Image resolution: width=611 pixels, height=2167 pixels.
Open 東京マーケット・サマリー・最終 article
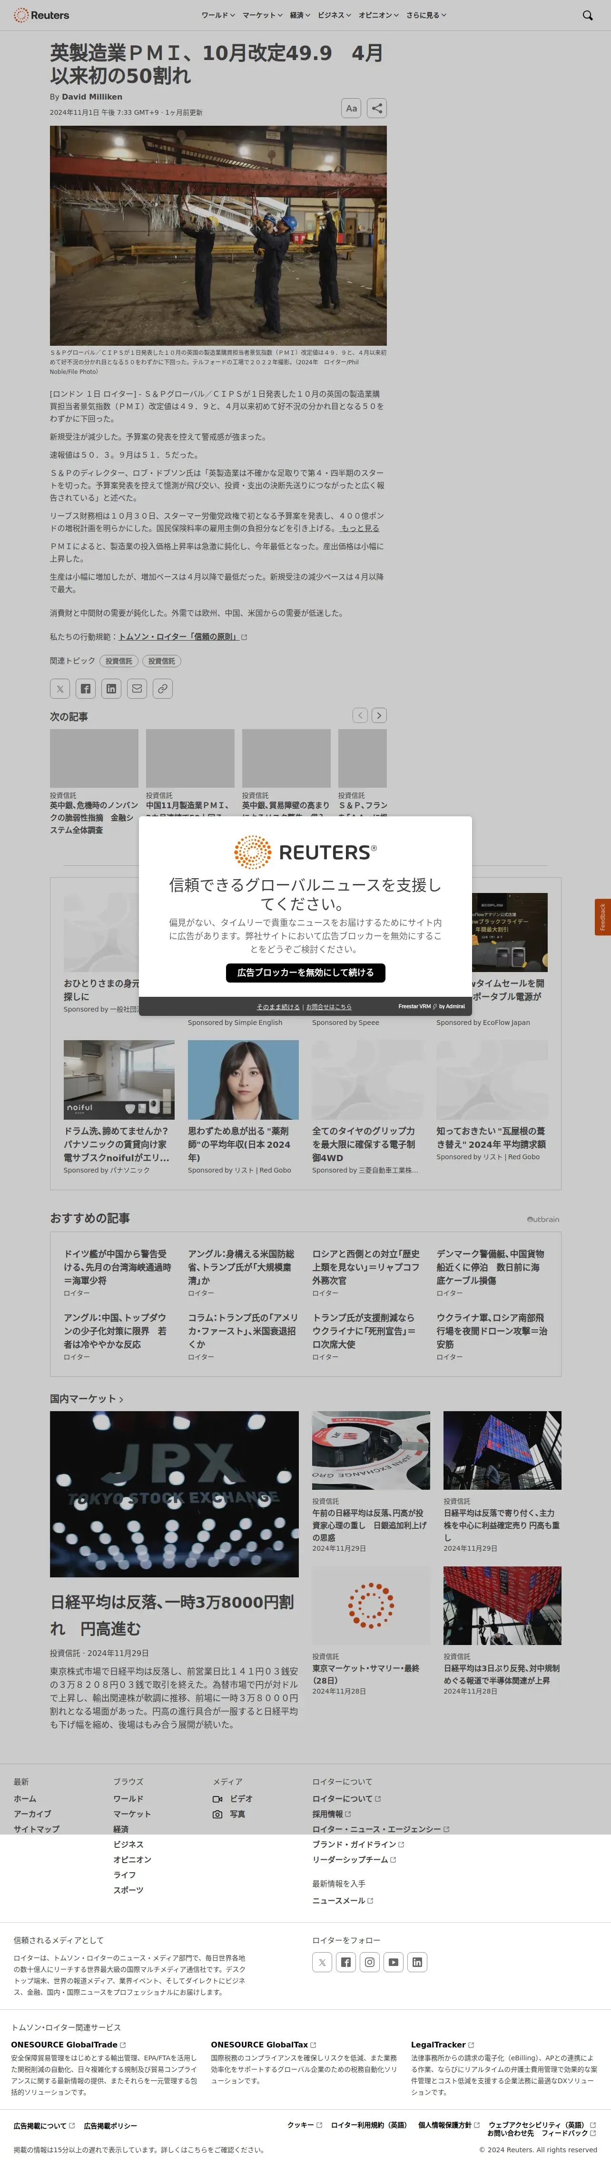click(365, 1674)
